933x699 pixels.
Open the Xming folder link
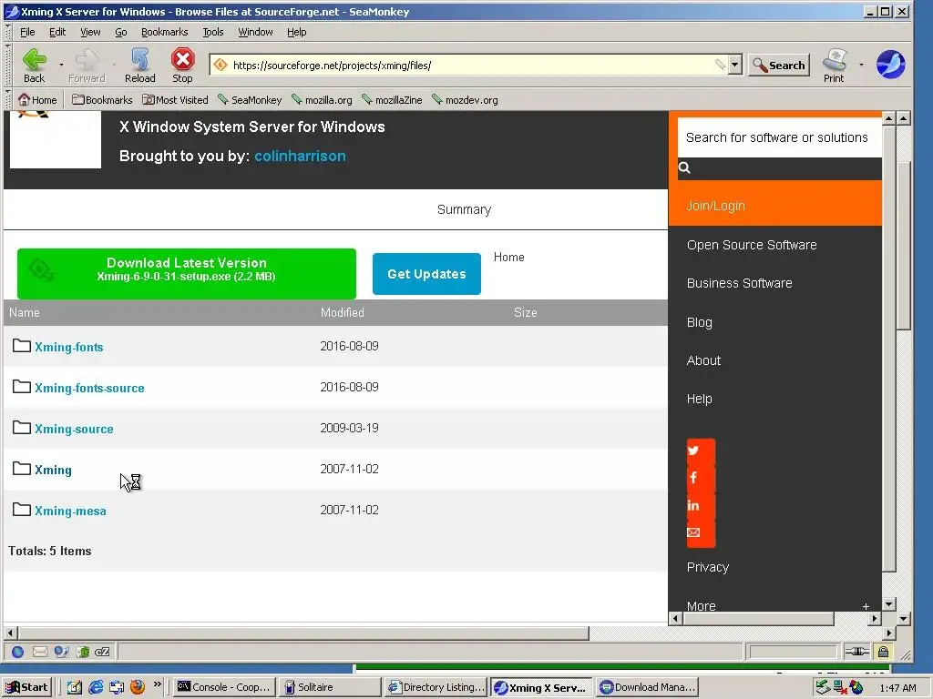coord(53,471)
